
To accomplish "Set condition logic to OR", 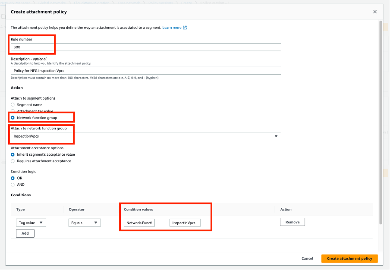I will [x=13, y=178].
